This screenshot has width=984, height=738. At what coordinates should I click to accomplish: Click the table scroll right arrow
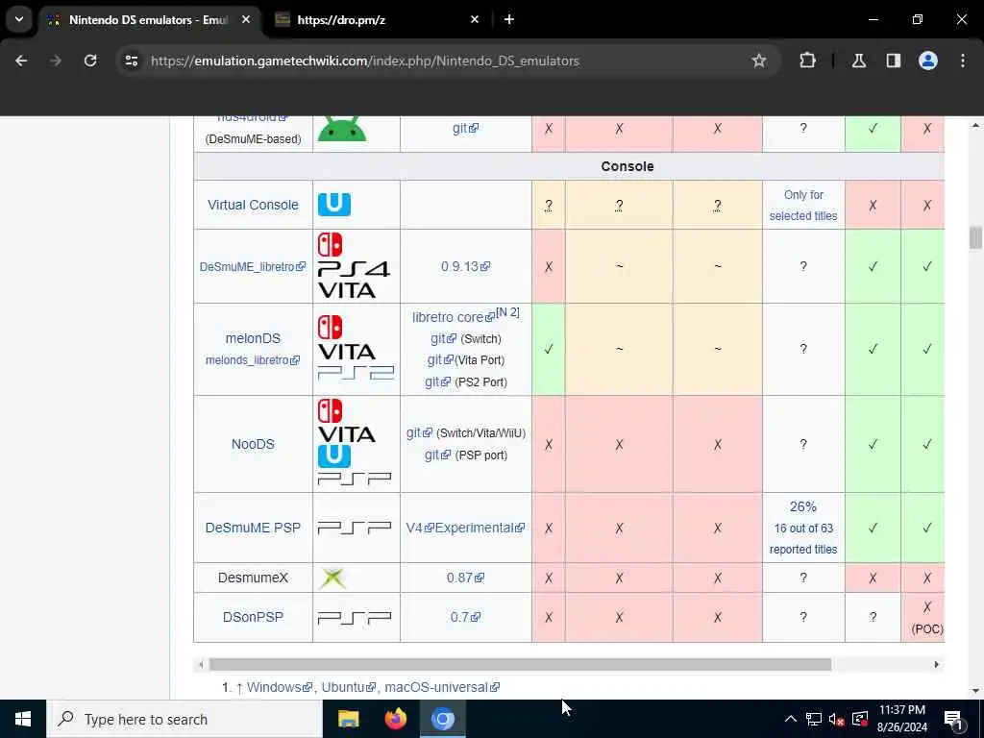[936, 665]
